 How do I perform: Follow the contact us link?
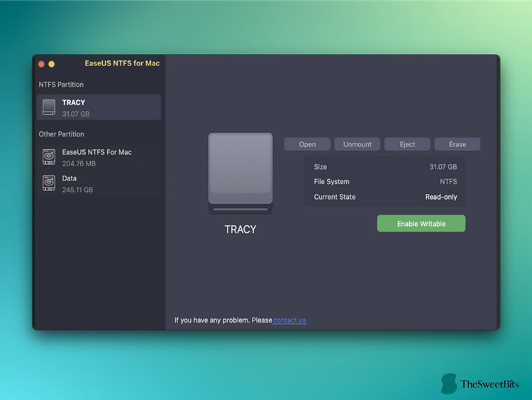[289, 320]
